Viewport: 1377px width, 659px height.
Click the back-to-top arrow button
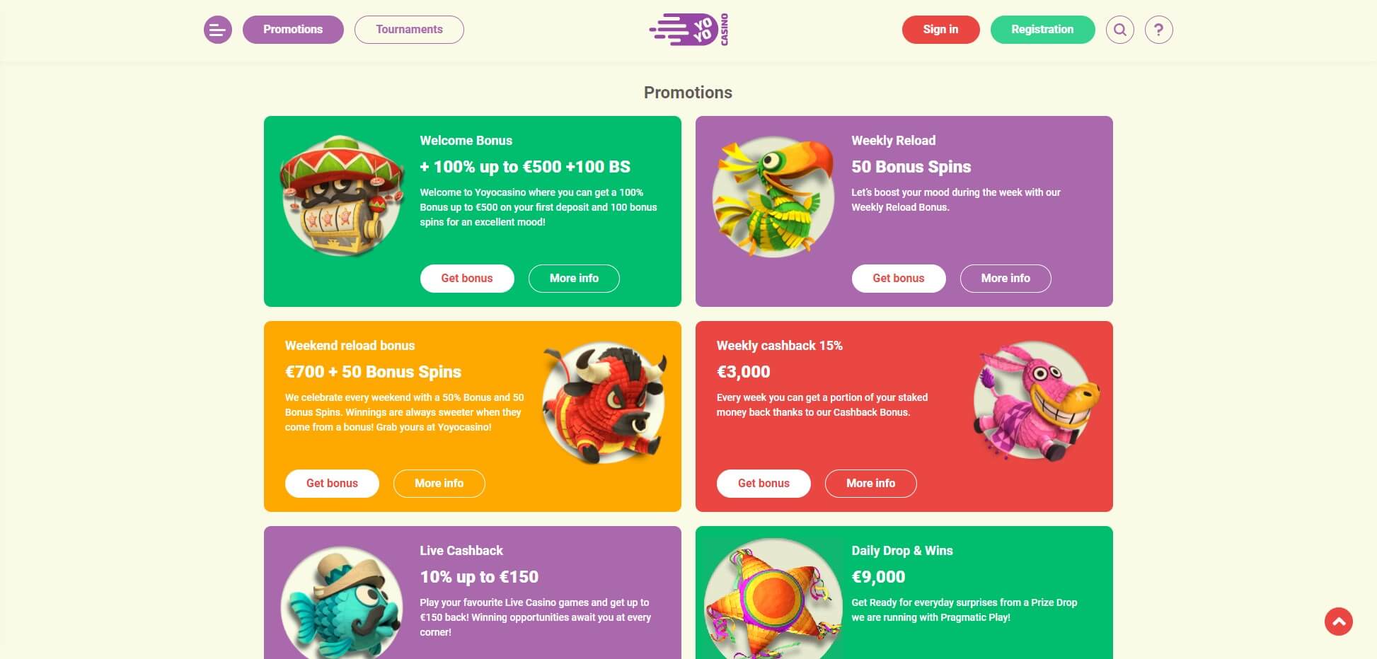(x=1338, y=622)
